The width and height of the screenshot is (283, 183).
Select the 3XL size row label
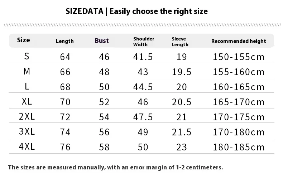pyautogui.click(x=27, y=131)
